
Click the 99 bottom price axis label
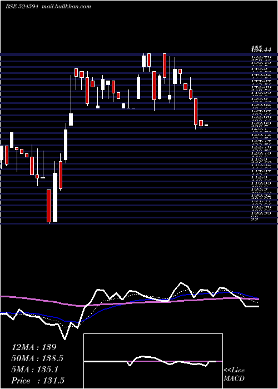255,218
